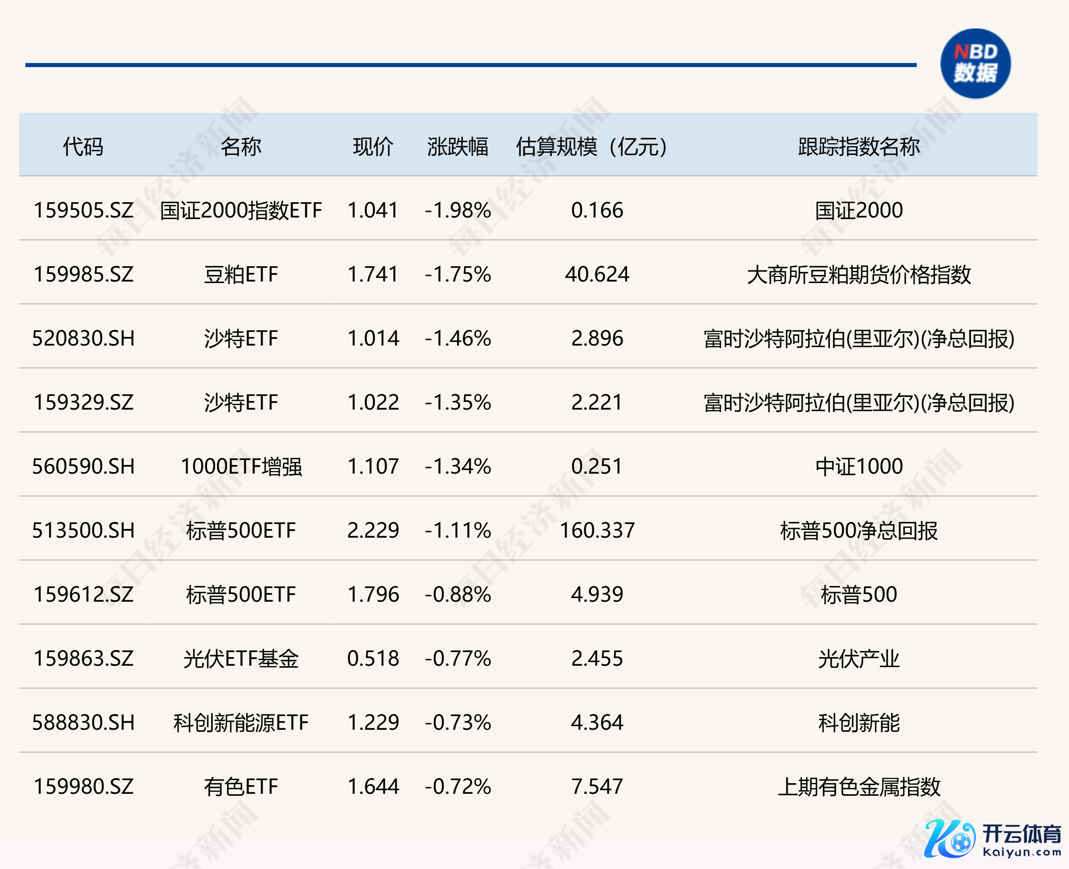This screenshot has height=869, width=1069.
Task: Click fund code 520830.SH
Action: (x=83, y=338)
